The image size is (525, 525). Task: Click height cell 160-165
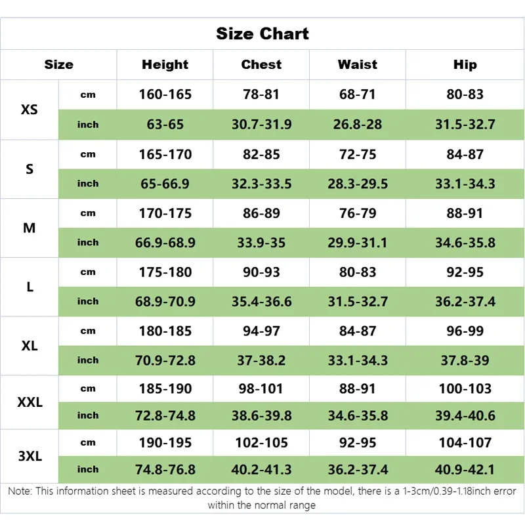pos(165,94)
